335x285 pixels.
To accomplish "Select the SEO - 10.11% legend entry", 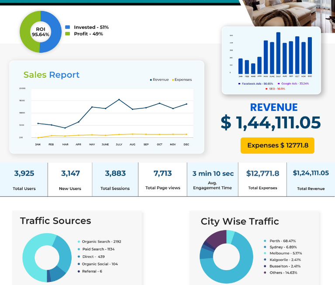I will [x=275, y=89].
